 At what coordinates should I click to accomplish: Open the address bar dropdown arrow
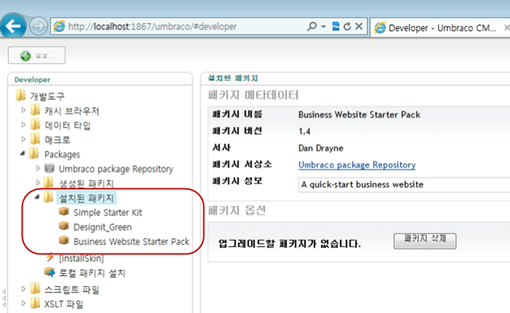pos(324,26)
